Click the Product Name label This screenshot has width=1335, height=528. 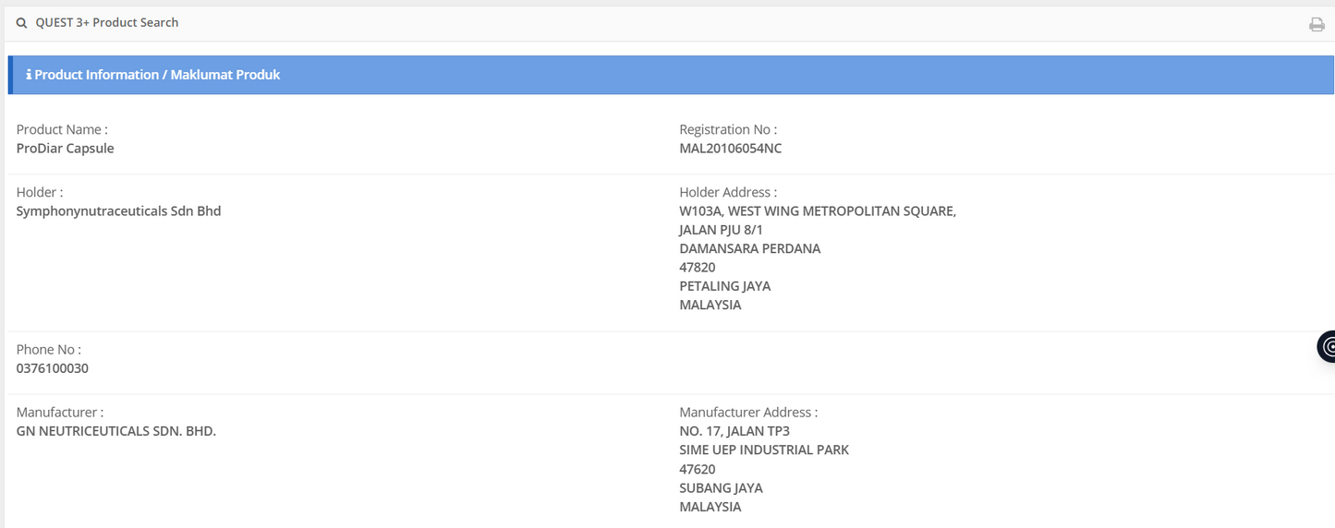coord(62,130)
